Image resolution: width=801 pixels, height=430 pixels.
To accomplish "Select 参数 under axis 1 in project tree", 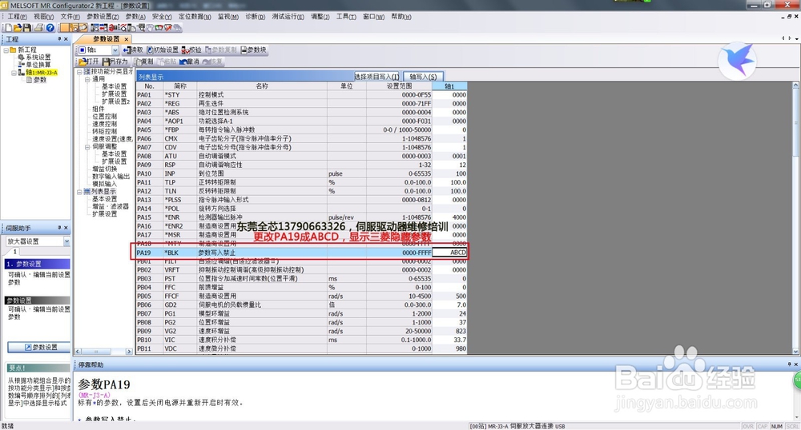I will [x=40, y=80].
